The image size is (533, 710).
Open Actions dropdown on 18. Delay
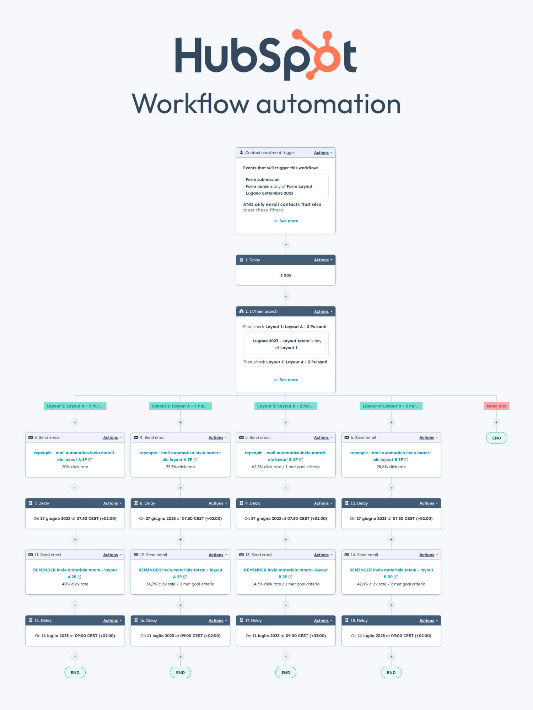[429, 621]
